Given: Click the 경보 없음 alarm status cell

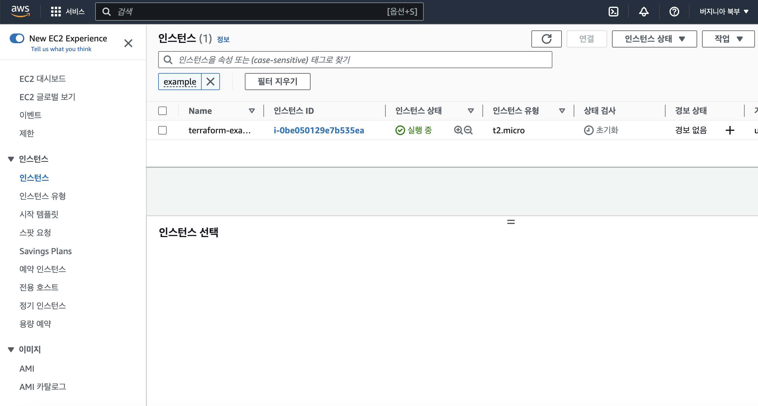Looking at the screenshot, I should pos(691,130).
